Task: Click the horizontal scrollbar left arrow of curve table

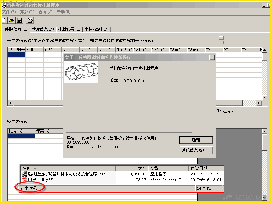Action: coord(10,103)
